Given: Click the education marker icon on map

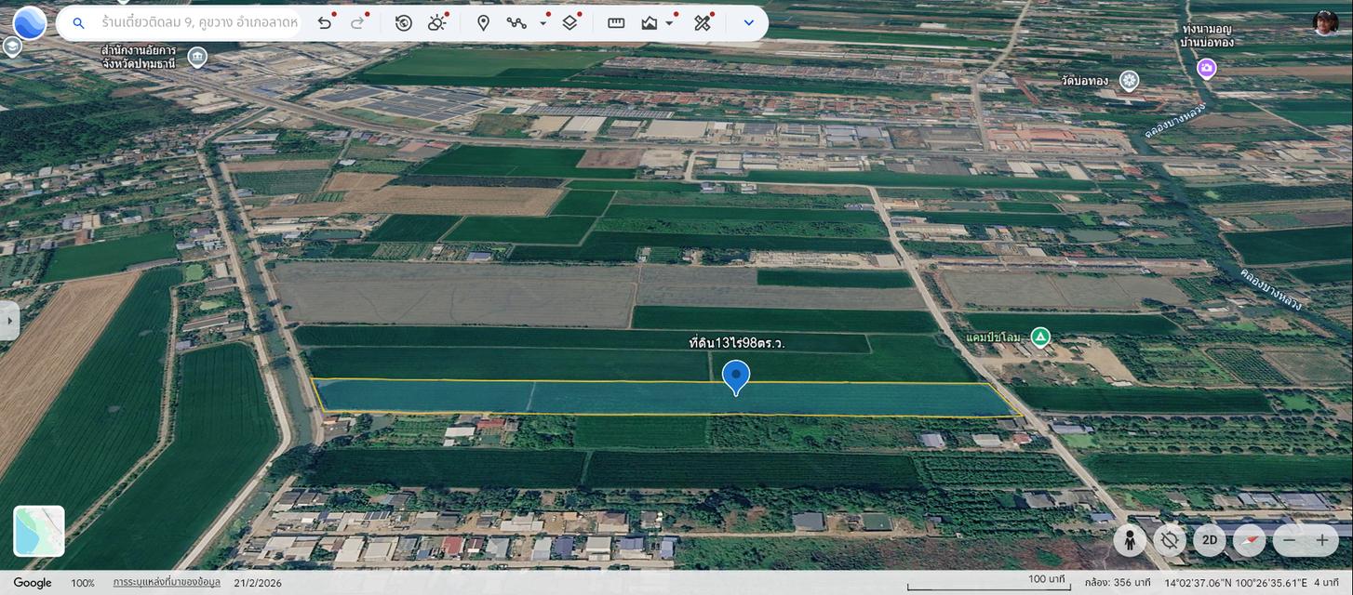Looking at the screenshot, I should pos(12,46).
